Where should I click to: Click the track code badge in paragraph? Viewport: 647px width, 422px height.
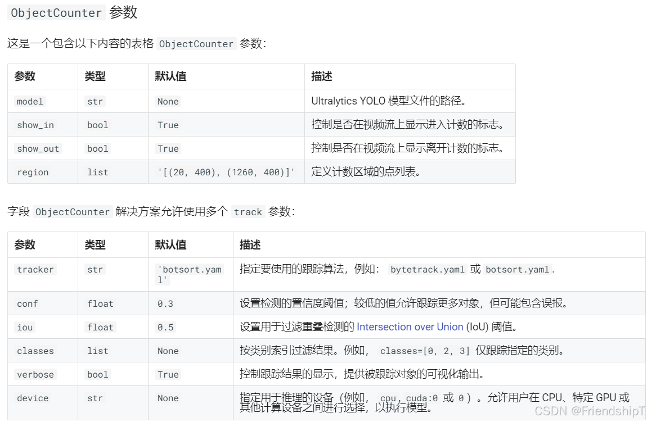point(248,212)
